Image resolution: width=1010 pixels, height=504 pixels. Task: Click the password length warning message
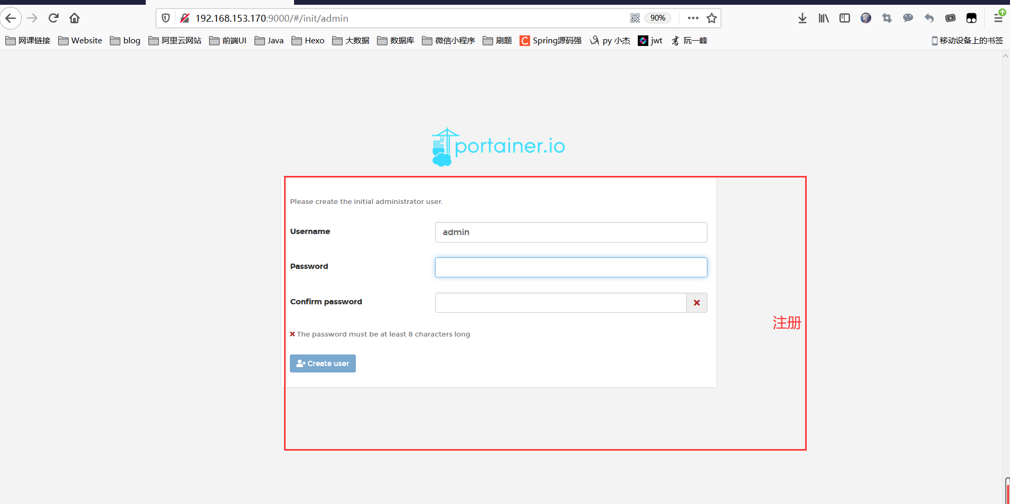pyautogui.click(x=380, y=334)
